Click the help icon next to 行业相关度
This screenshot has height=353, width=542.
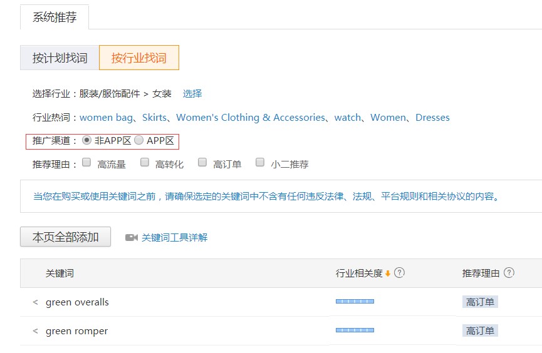[399, 273]
